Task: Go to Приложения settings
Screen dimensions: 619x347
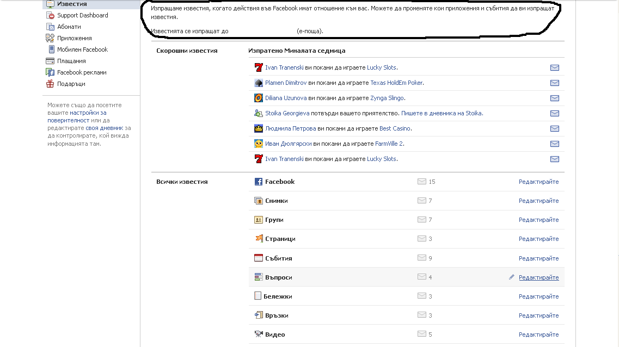Action: pyautogui.click(x=74, y=38)
